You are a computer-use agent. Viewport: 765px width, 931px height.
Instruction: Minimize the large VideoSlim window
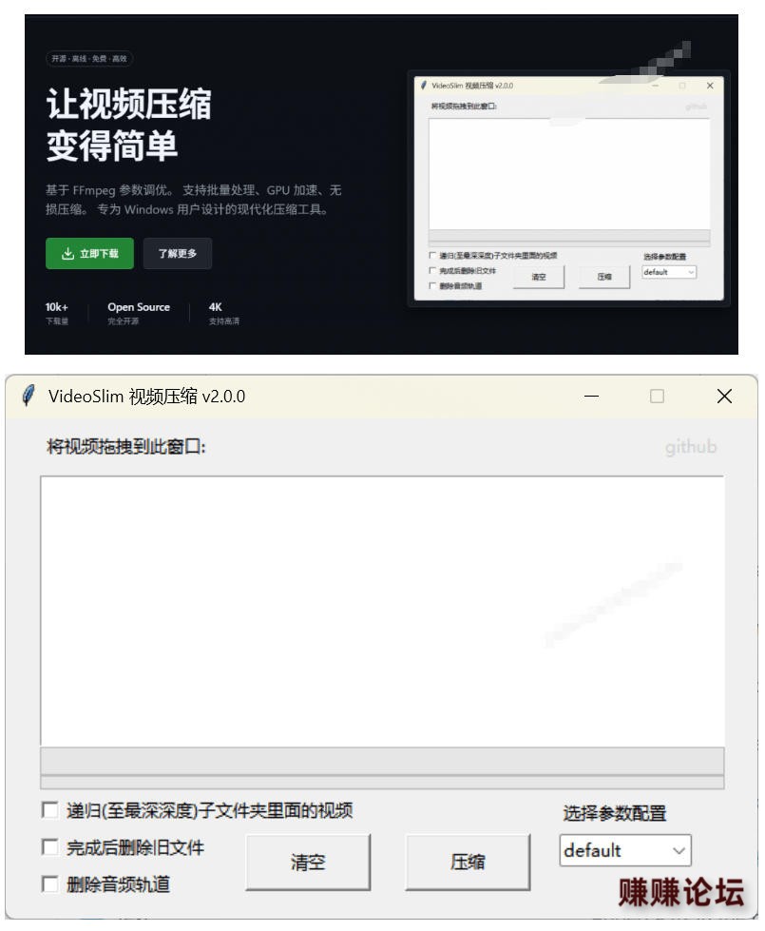[x=591, y=396]
